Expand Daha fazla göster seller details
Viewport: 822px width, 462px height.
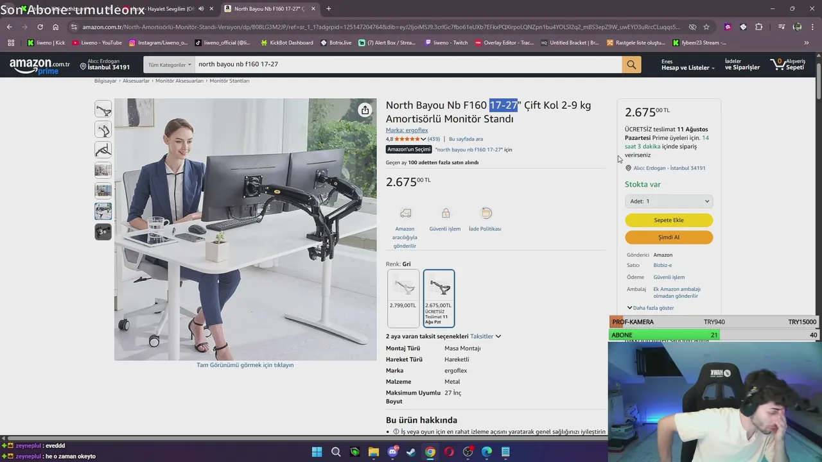click(x=651, y=308)
